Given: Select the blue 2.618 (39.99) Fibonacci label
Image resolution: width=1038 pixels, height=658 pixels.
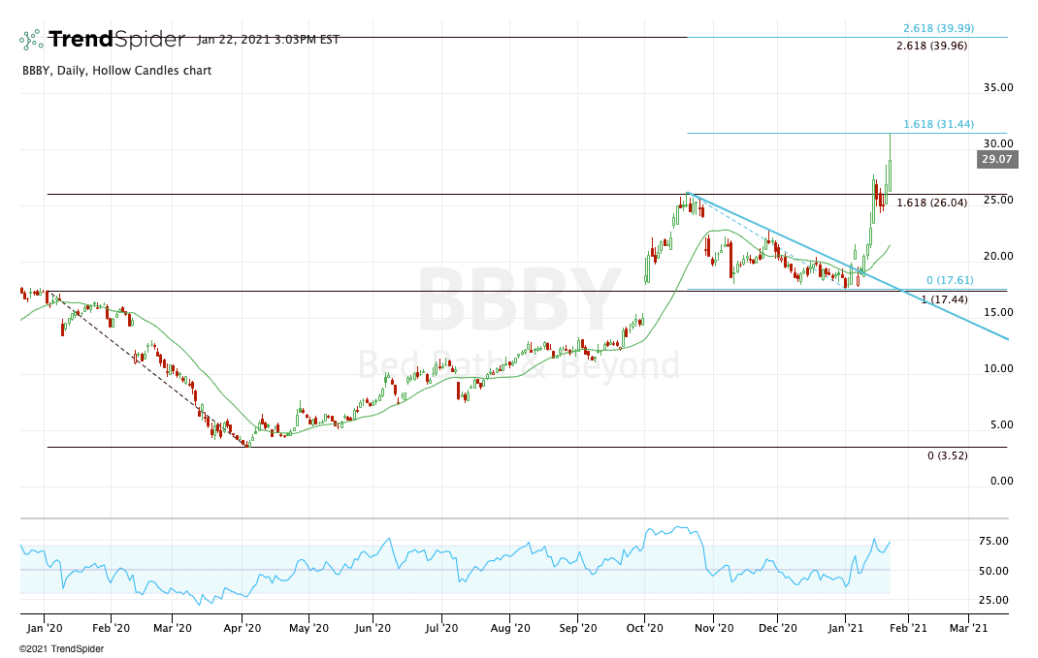Looking at the screenshot, I should point(939,28).
